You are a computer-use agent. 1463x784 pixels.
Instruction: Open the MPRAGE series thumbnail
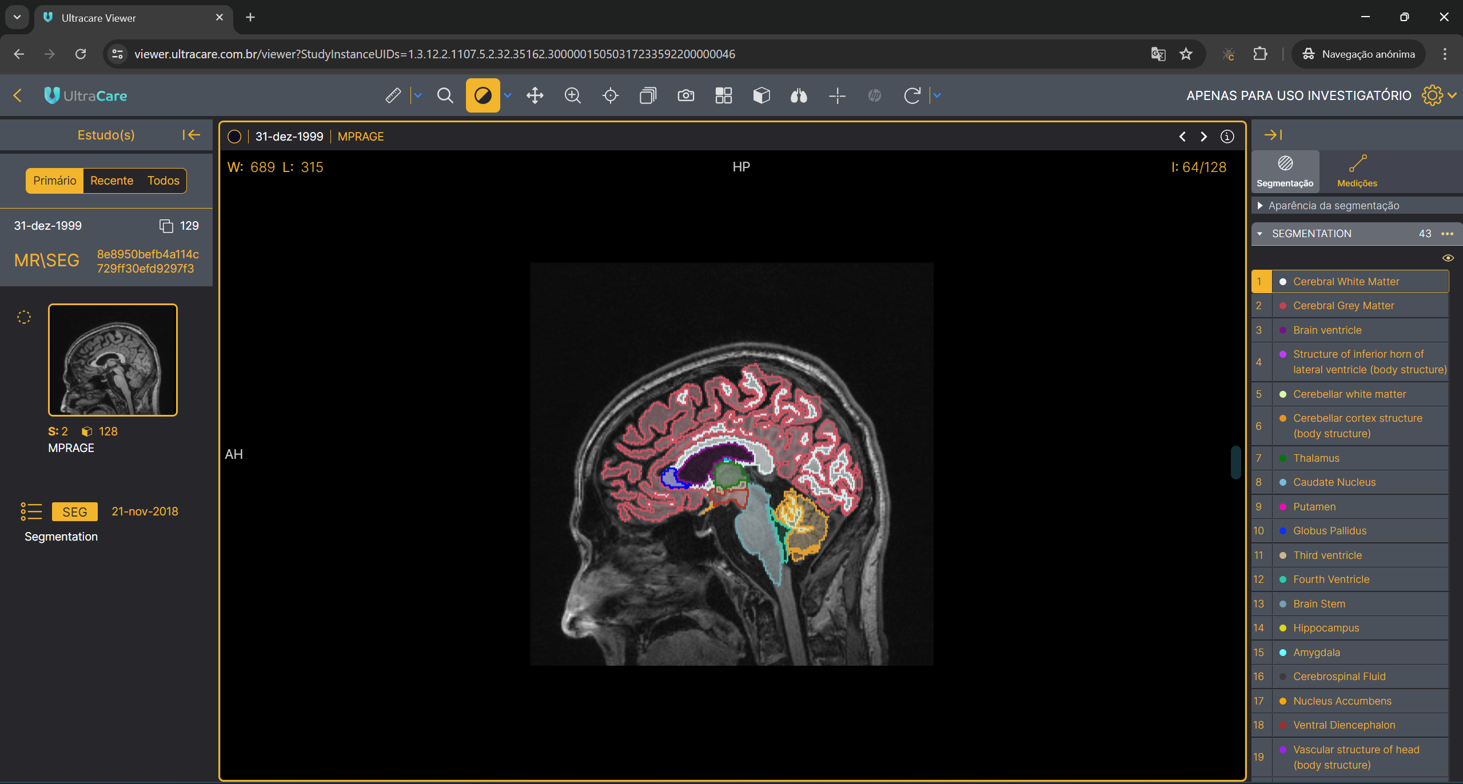pos(113,360)
